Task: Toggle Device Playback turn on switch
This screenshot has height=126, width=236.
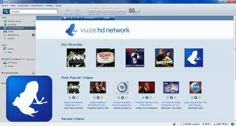Action: [30, 59]
